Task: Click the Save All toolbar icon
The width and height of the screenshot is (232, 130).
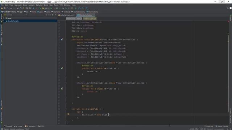Action: pos(5,8)
